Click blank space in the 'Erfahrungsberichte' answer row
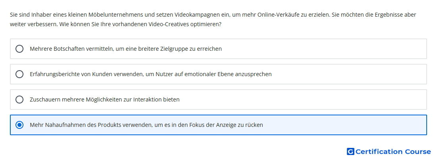The width and height of the screenshot is (437, 159). 348,74
